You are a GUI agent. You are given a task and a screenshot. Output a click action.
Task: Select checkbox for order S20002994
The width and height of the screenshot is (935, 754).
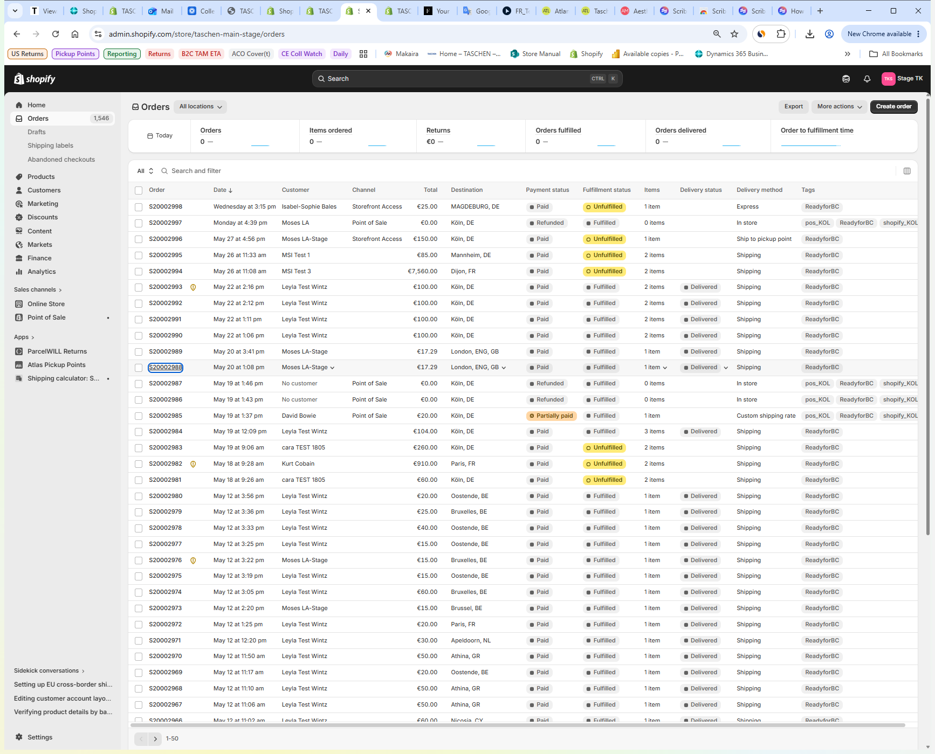click(139, 272)
